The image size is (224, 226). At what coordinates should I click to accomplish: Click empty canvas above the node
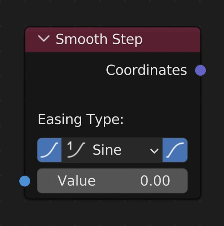109,13
